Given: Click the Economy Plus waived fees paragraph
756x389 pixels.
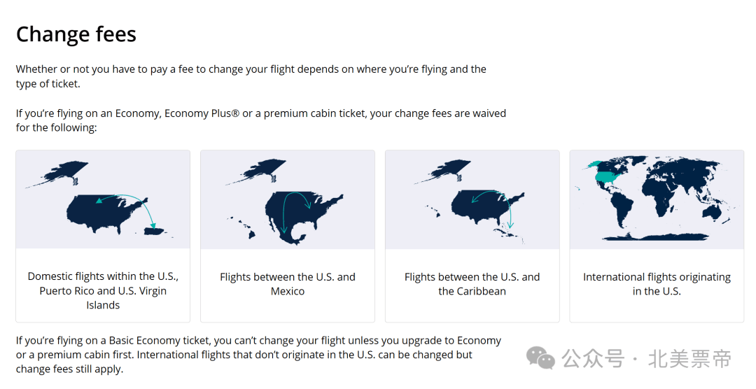Looking at the screenshot, I should (x=261, y=120).
